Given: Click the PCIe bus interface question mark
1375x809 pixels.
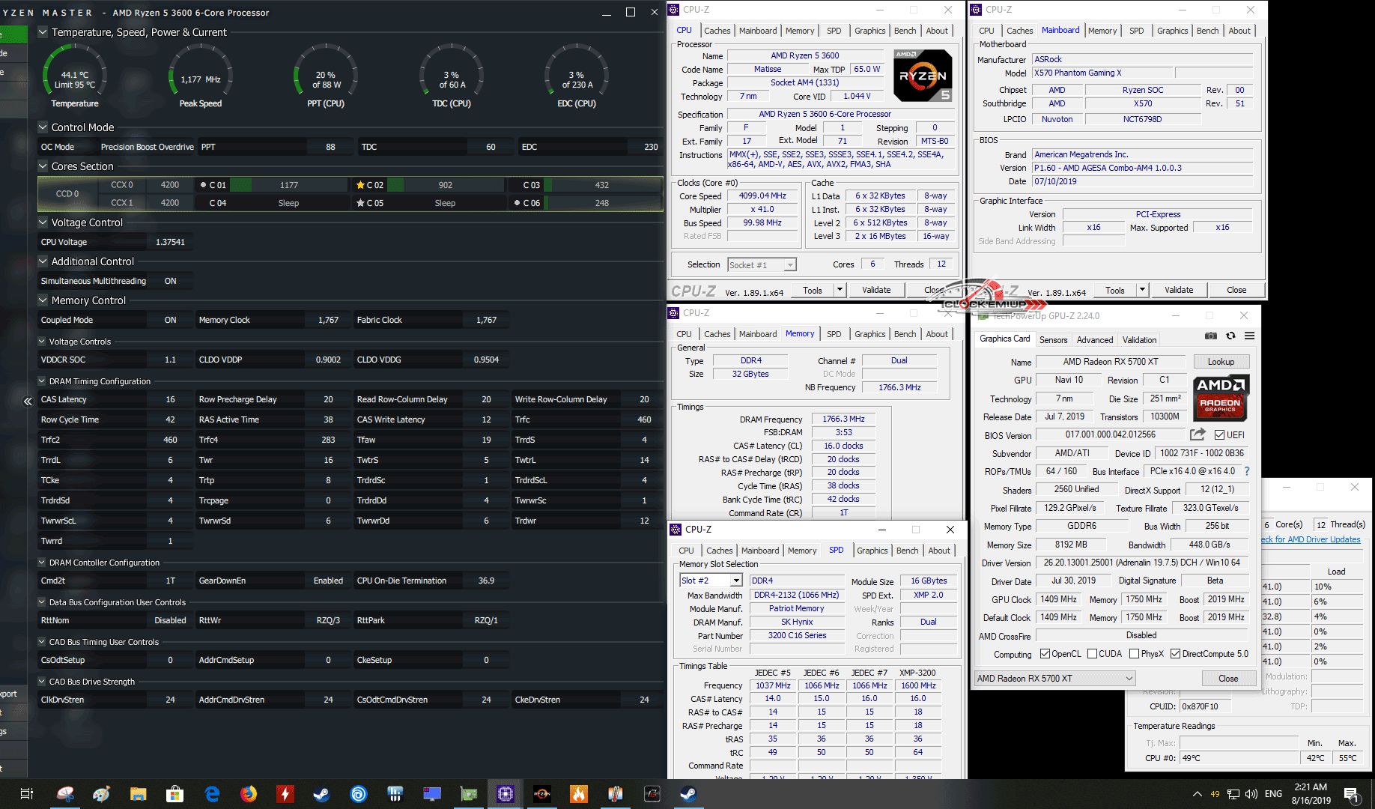Looking at the screenshot, I should pos(1247,471).
